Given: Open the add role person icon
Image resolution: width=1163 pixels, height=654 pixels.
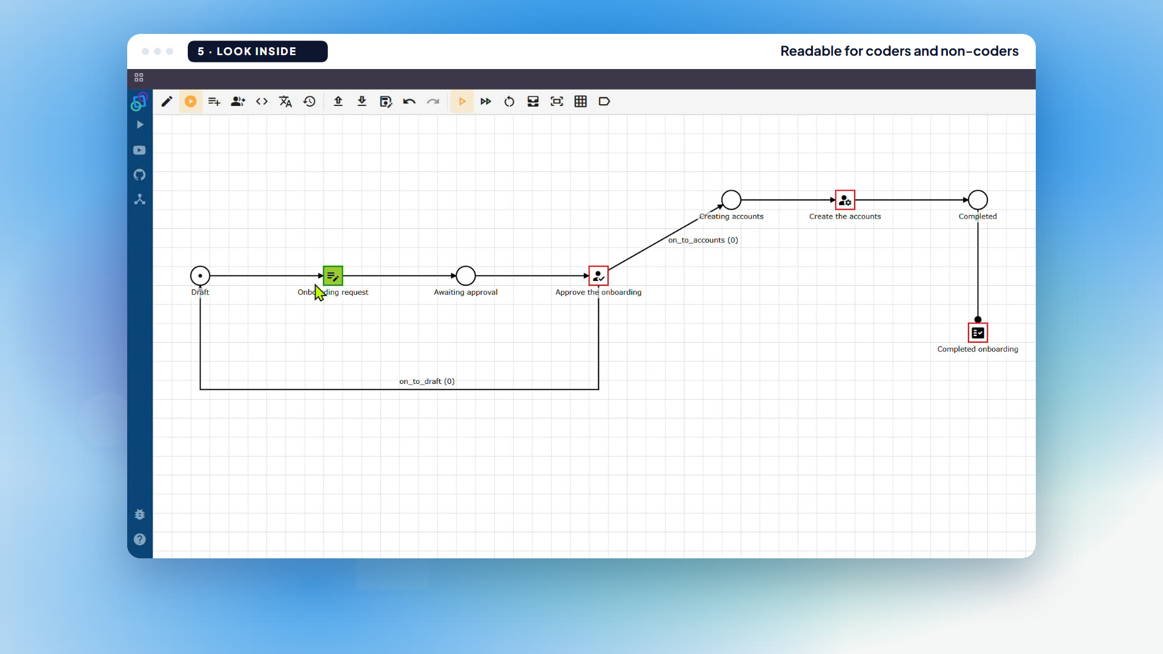Looking at the screenshot, I should (238, 102).
